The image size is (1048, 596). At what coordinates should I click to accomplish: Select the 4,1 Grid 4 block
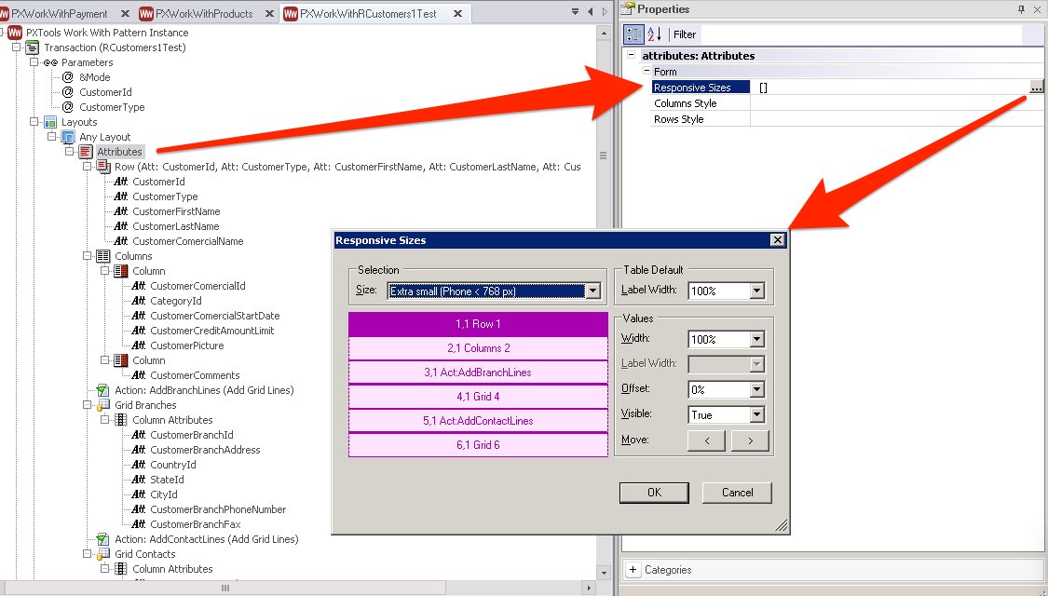478,396
